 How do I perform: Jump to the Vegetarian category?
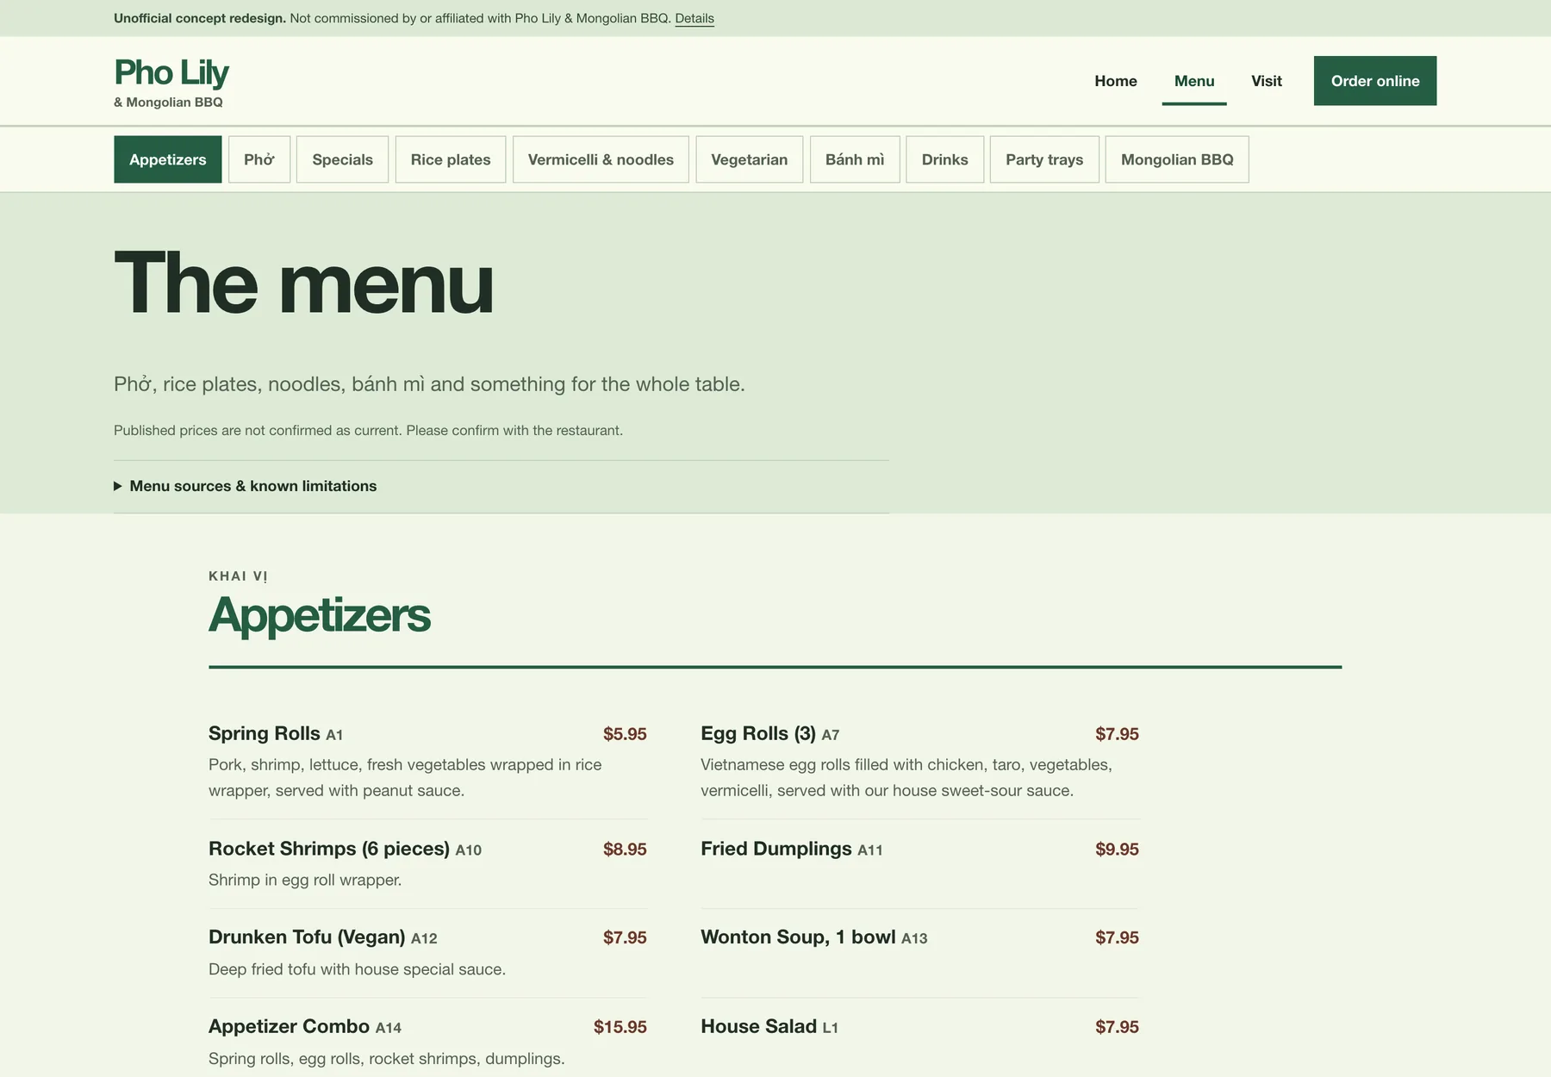[x=750, y=159]
